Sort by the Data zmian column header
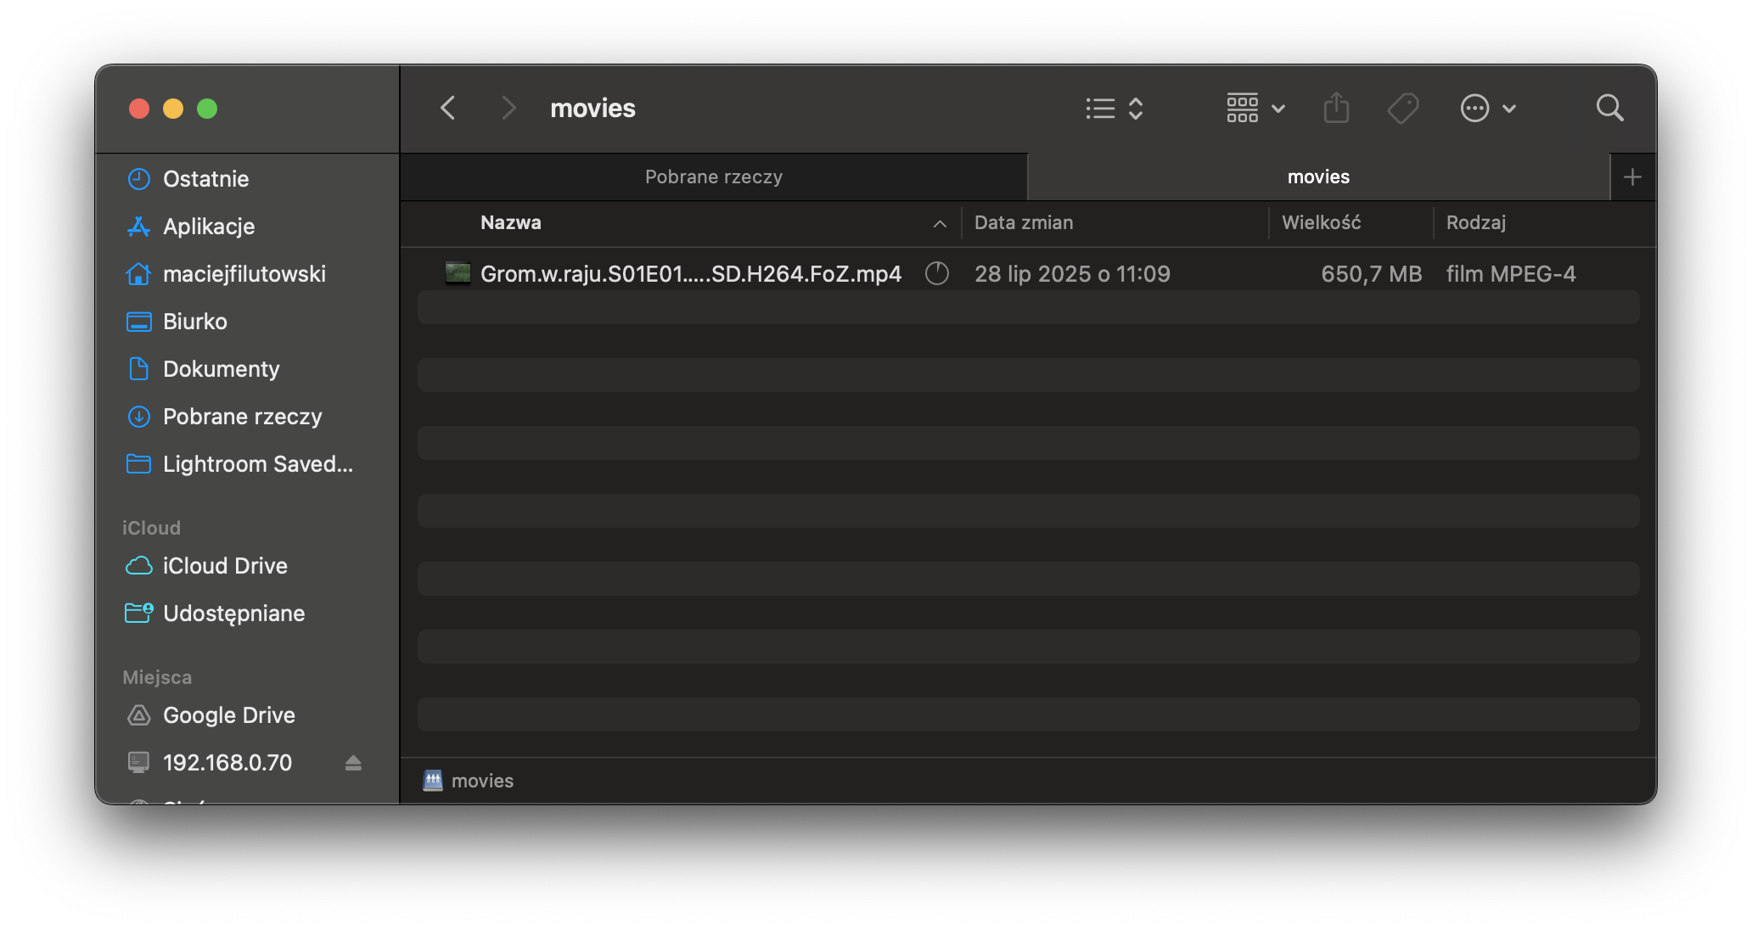Image resolution: width=1752 pixels, height=930 pixels. [x=1024, y=223]
